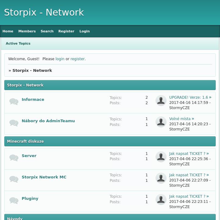220x220 pixels.
Task: Open the Minecraft diskuze category header
Action: point(25,141)
